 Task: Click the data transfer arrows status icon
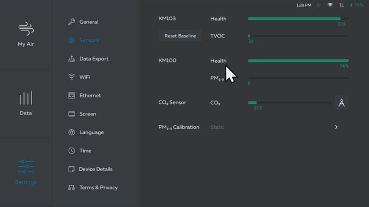pos(342,5)
